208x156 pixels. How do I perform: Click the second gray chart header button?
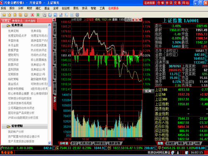pos(130,20)
